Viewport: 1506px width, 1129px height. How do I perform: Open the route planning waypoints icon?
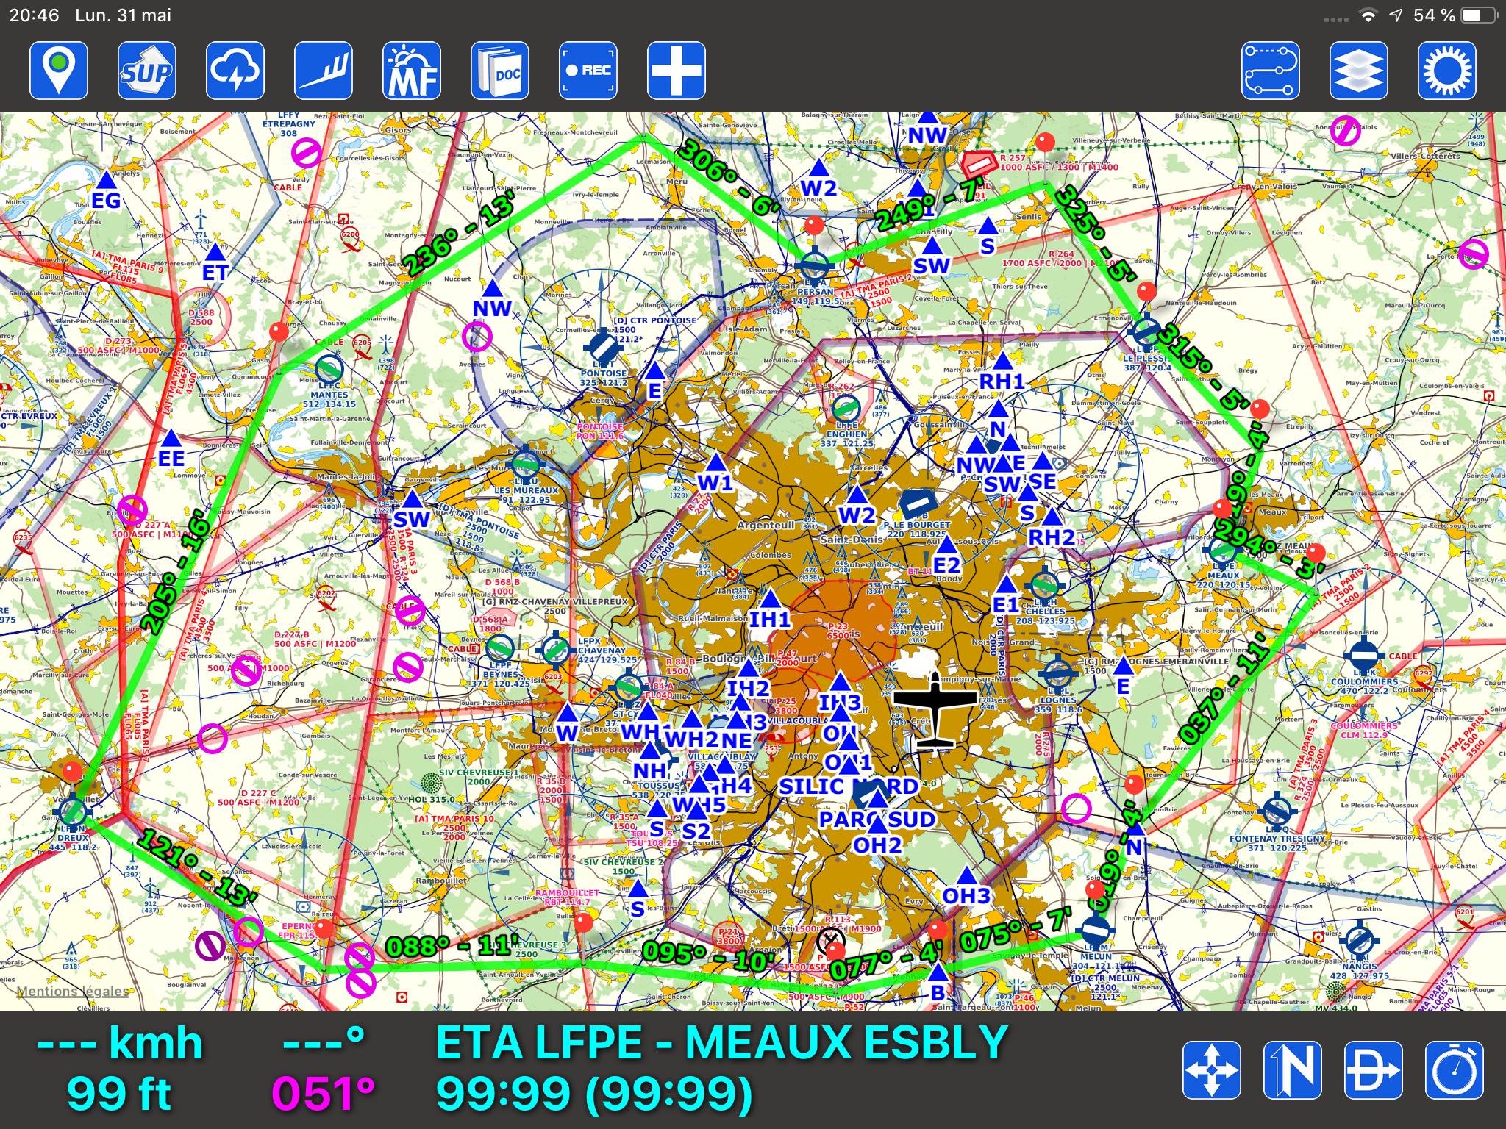pyautogui.click(x=1270, y=71)
